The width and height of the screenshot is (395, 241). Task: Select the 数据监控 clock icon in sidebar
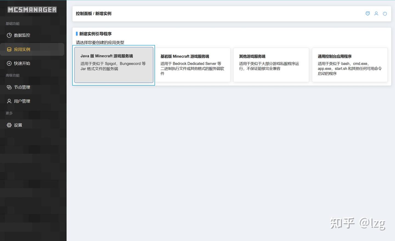[9, 35]
